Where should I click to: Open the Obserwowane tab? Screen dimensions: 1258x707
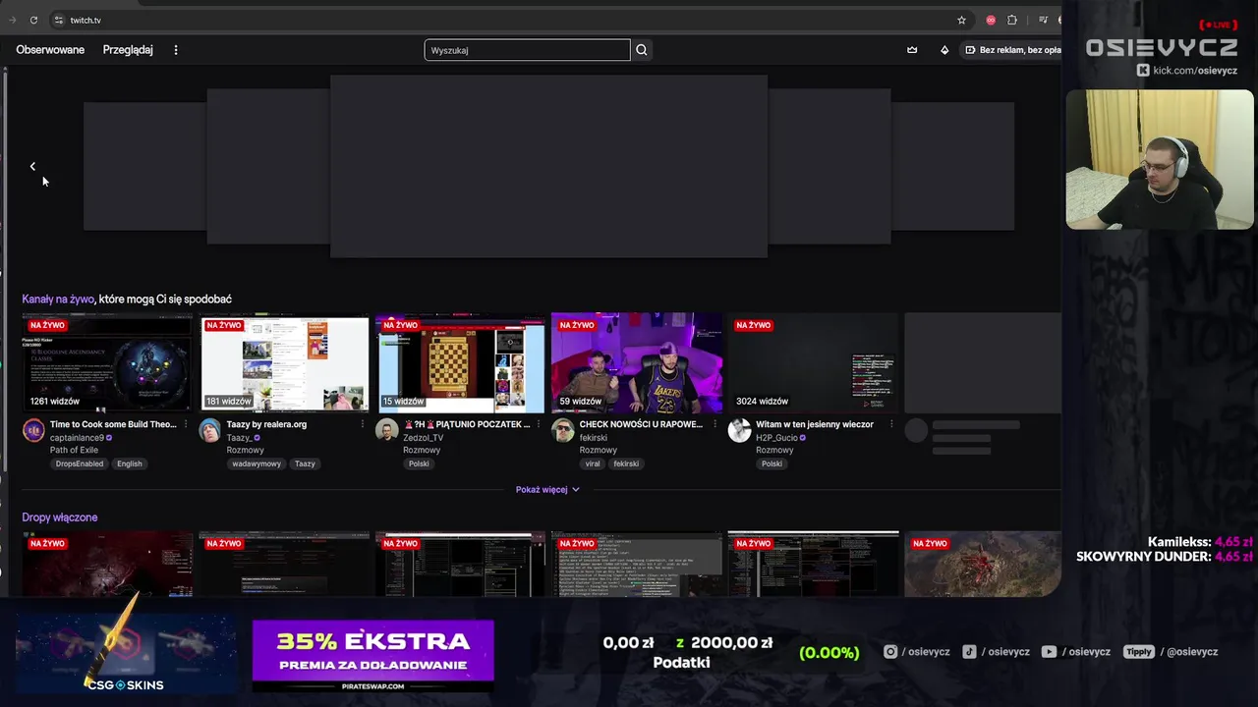click(x=50, y=50)
